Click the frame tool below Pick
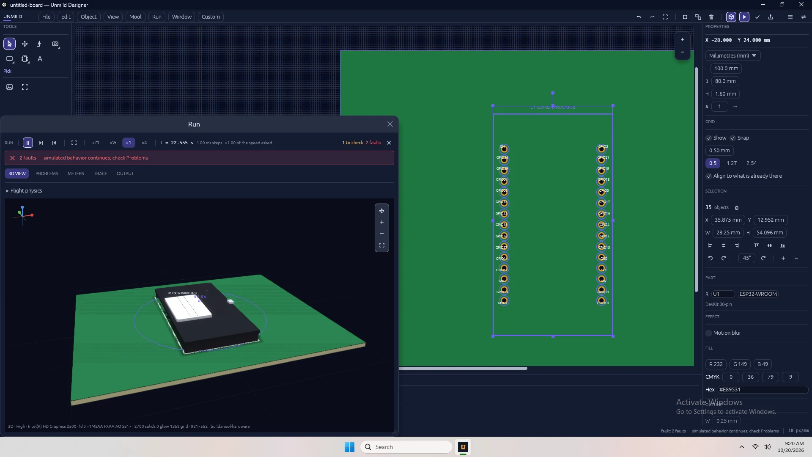 (x=25, y=87)
